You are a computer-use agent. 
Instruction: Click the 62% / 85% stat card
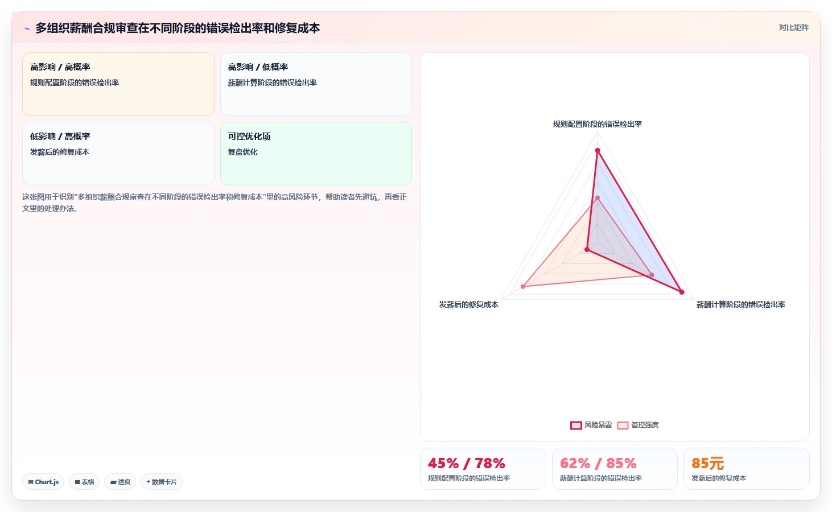click(615, 469)
